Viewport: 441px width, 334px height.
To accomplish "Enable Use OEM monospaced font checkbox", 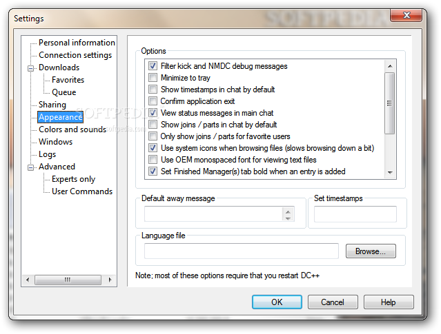I will [153, 159].
